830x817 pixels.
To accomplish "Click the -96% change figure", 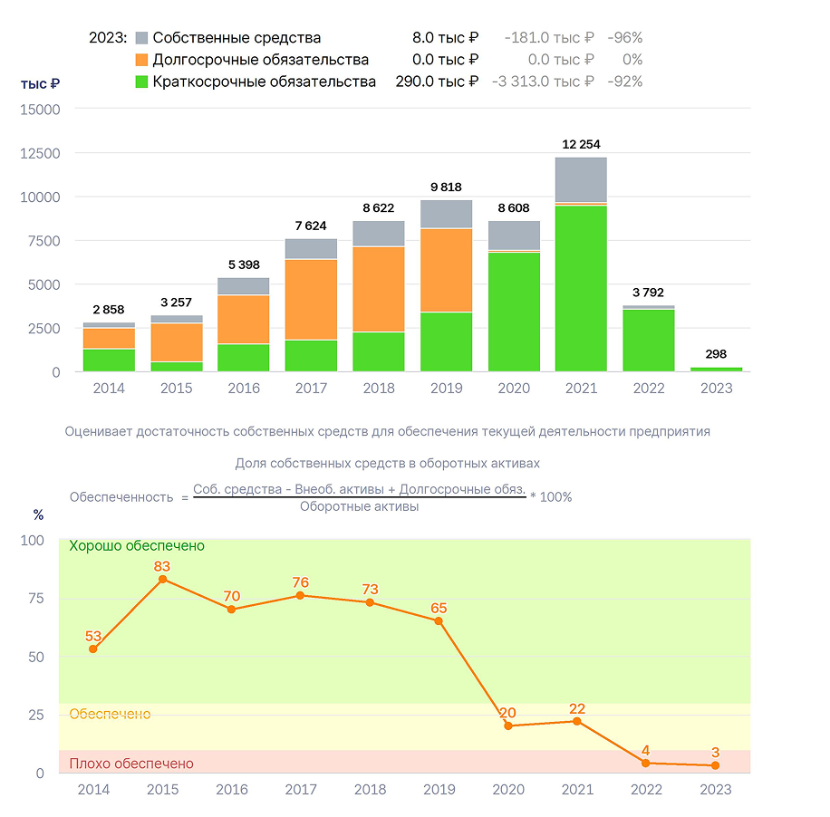I will click(x=624, y=38).
